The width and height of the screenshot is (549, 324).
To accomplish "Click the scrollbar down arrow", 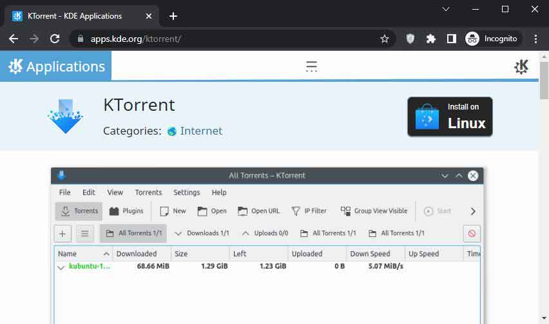I will [x=544, y=318].
